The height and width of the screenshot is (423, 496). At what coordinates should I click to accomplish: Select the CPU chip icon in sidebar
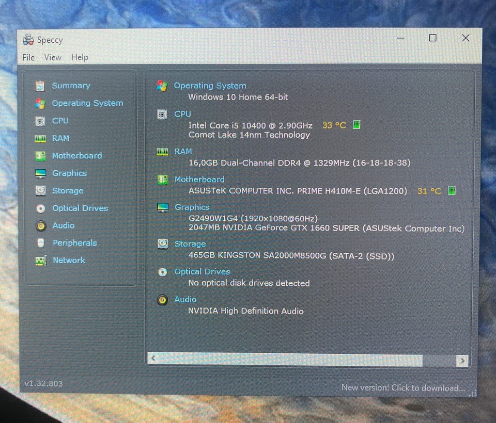40,121
